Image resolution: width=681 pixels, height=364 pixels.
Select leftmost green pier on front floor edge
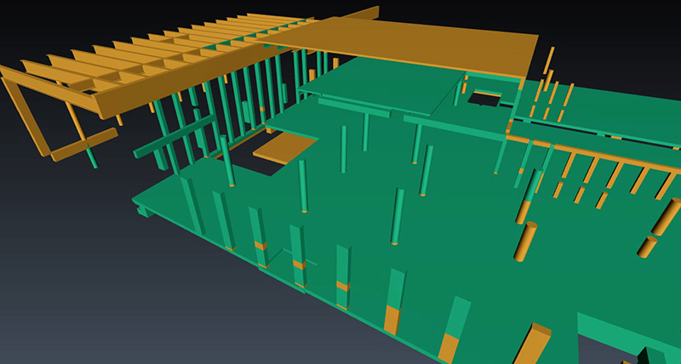[x=190, y=206]
